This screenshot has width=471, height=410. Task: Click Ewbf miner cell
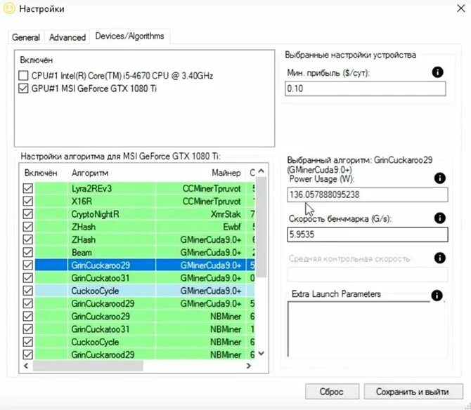pyautogui.click(x=231, y=227)
